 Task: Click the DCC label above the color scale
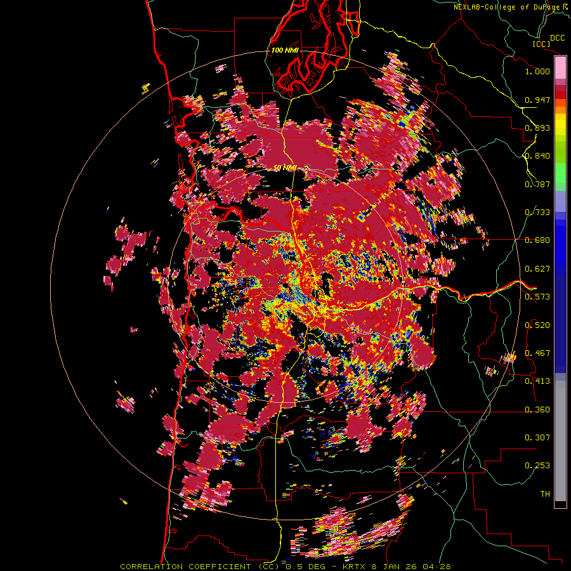pos(557,38)
